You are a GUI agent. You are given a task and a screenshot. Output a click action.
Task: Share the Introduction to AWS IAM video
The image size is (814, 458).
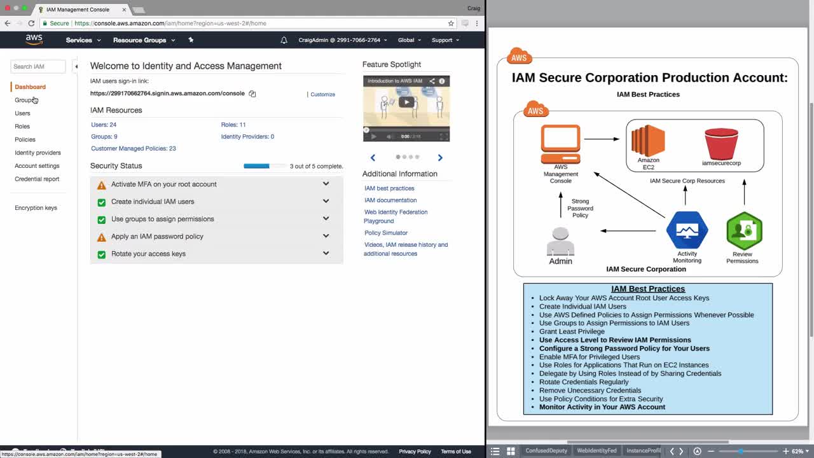(x=432, y=81)
